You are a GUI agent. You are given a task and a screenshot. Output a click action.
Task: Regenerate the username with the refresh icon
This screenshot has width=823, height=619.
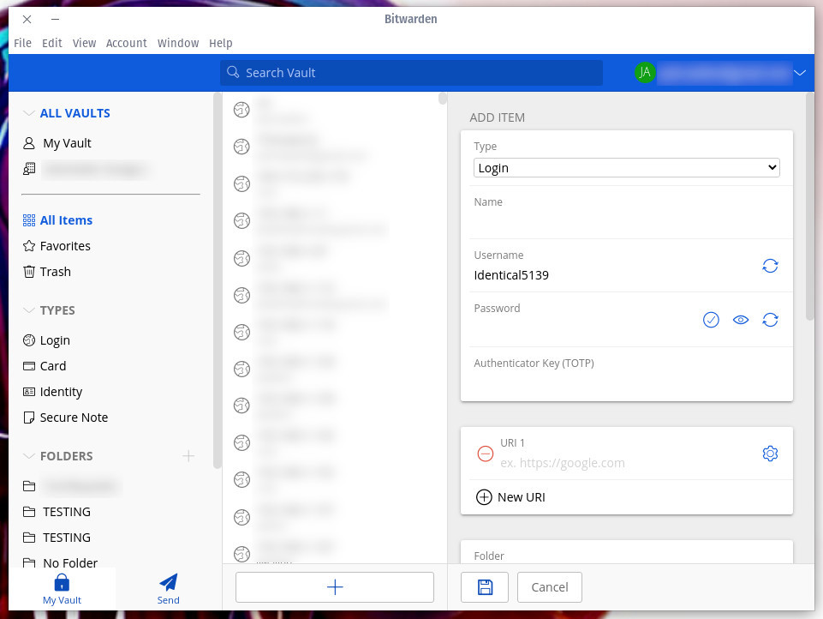(x=770, y=267)
